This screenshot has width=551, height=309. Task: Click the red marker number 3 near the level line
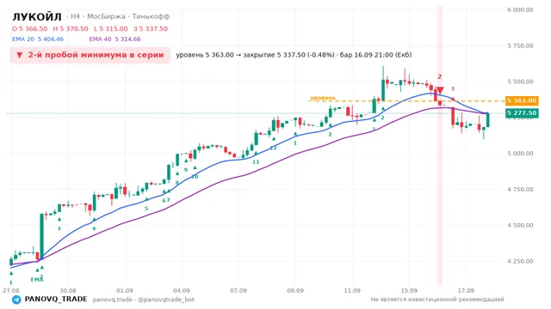453,89
